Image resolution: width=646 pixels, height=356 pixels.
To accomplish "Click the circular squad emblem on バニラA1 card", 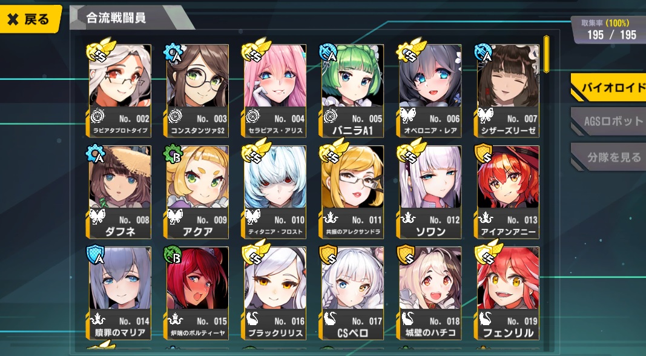I will click(331, 116).
